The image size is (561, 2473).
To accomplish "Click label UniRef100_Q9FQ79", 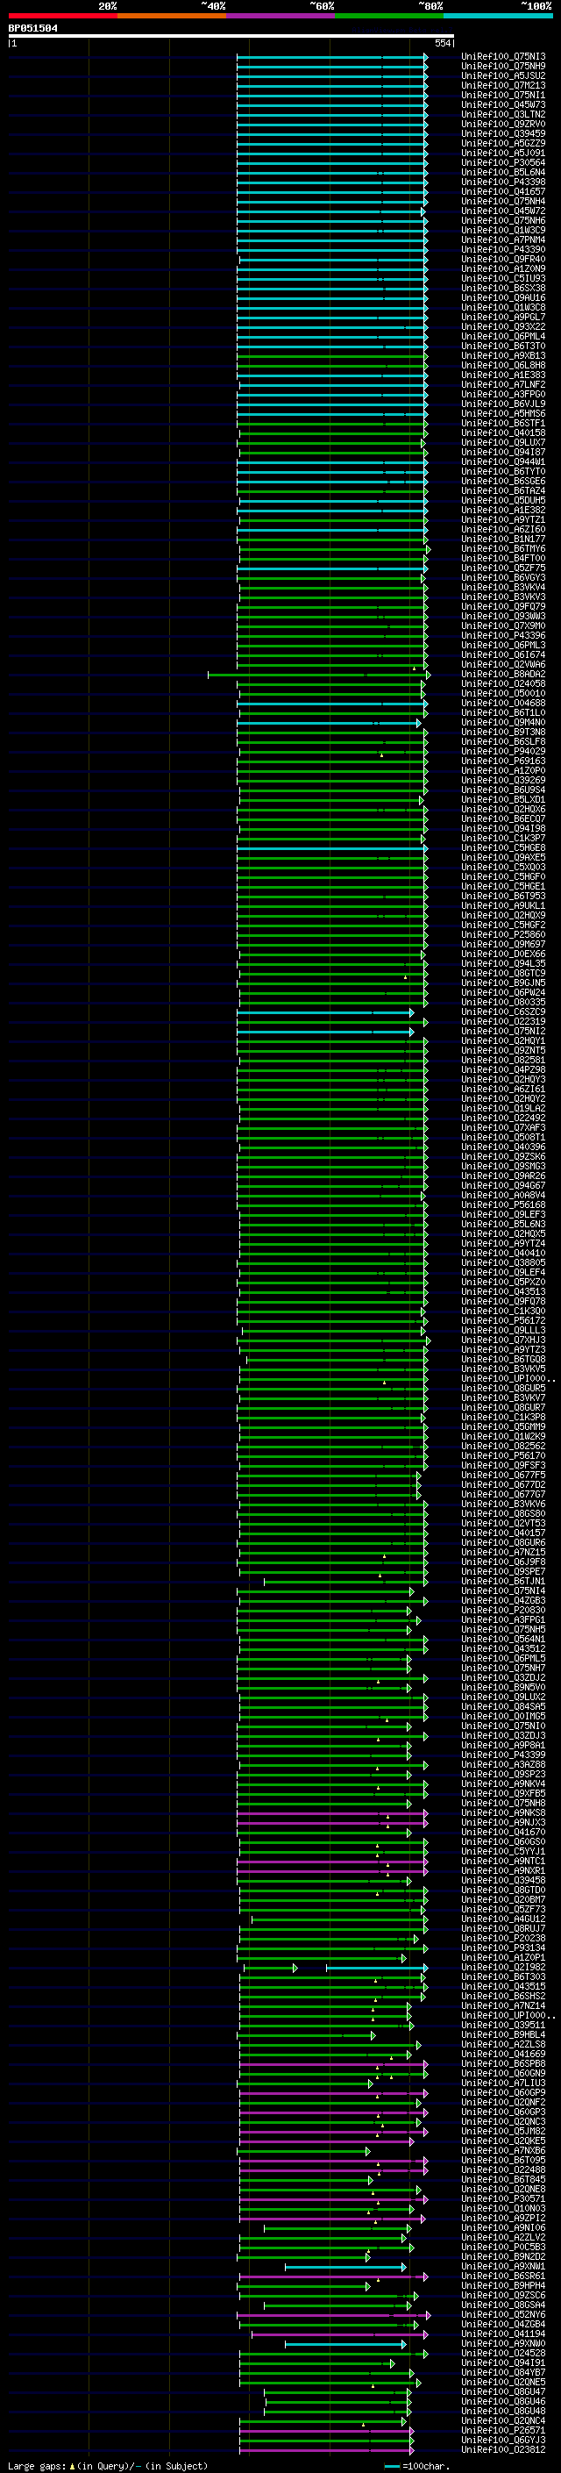I will coord(502,607).
